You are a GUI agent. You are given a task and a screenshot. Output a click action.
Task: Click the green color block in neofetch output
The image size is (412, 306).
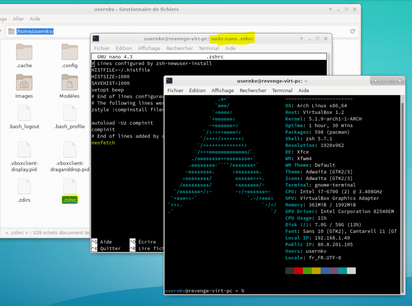(307, 271)
